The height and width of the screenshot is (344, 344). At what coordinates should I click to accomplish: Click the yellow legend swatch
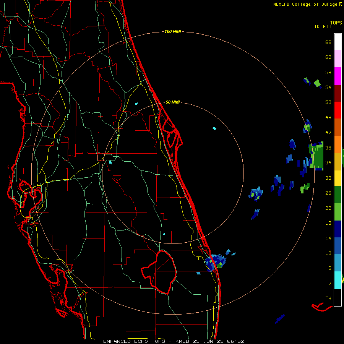(x=338, y=178)
